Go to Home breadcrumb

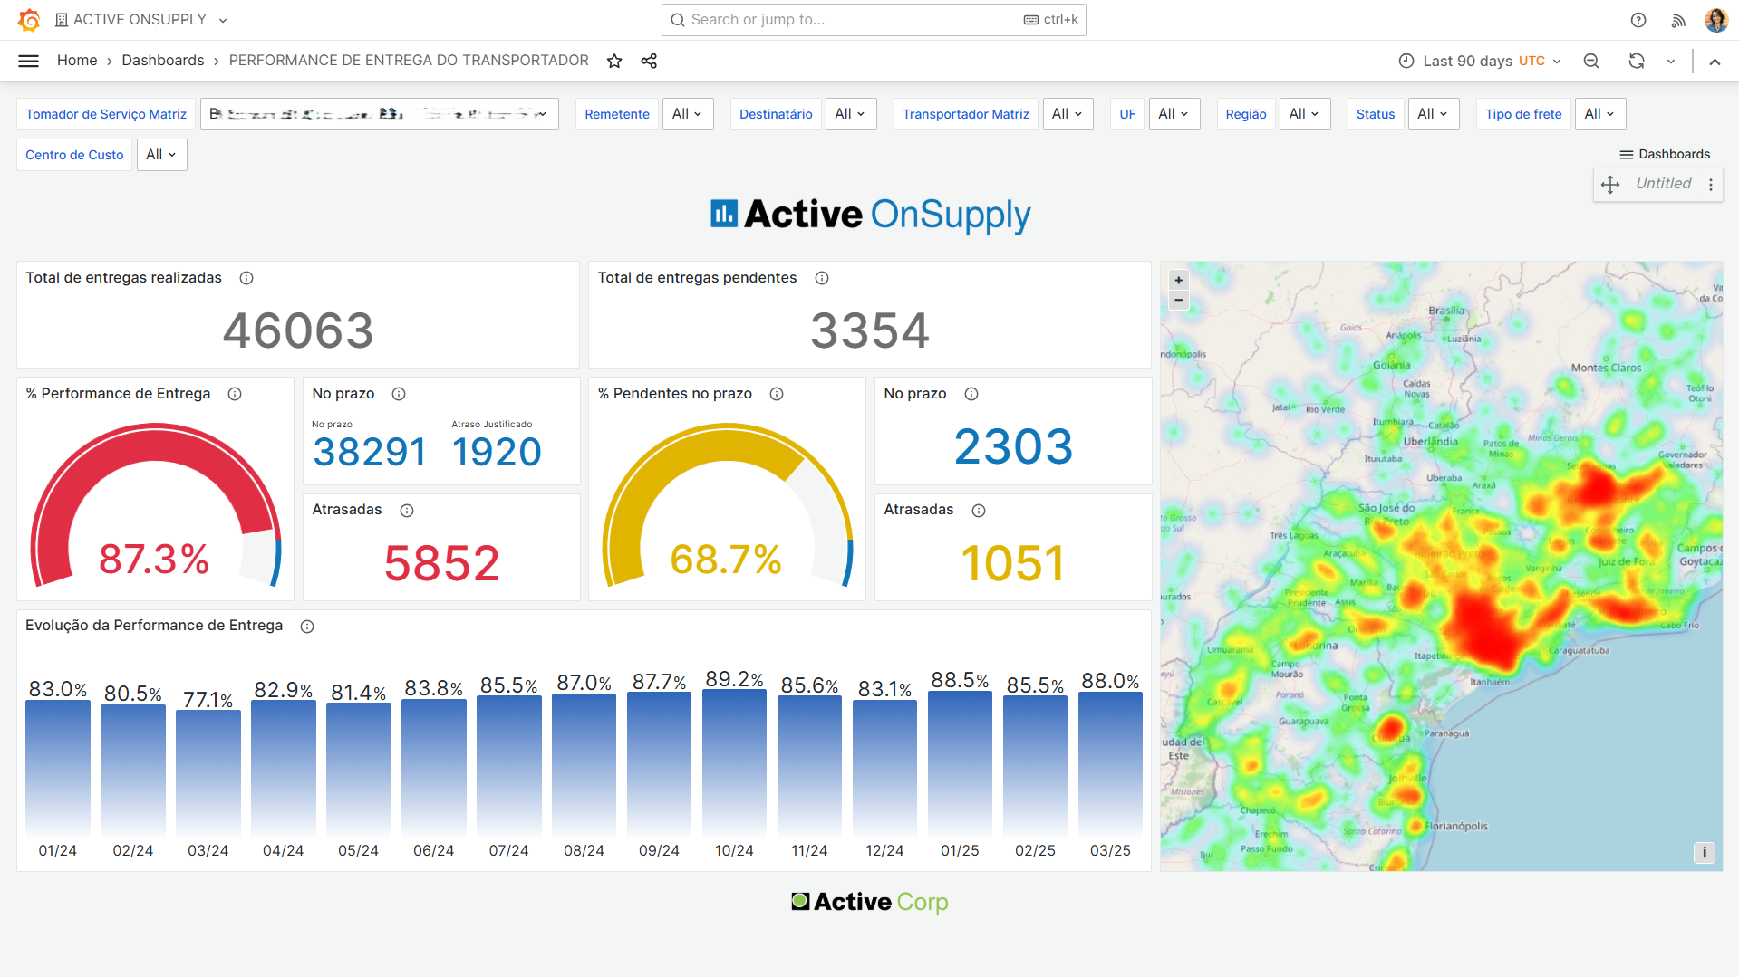pyautogui.click(x=77, y=61)
